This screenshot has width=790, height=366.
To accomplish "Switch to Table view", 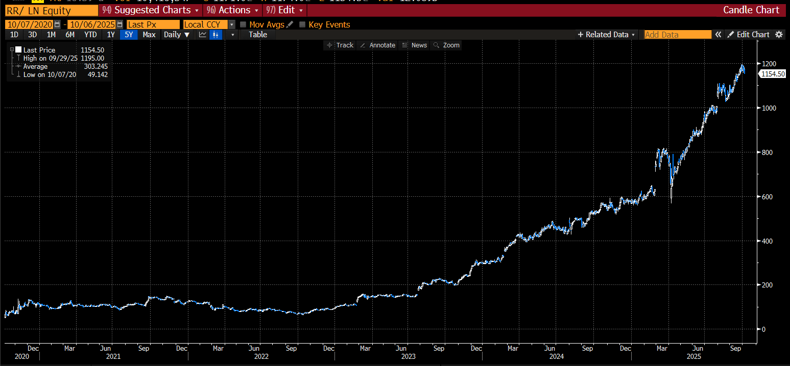I will [258, 35].
